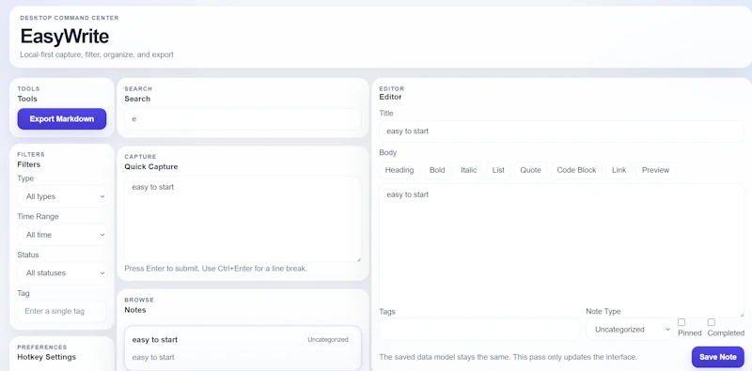Open the Time Range dropdown

pyautogui.click(x=62, y=235)
